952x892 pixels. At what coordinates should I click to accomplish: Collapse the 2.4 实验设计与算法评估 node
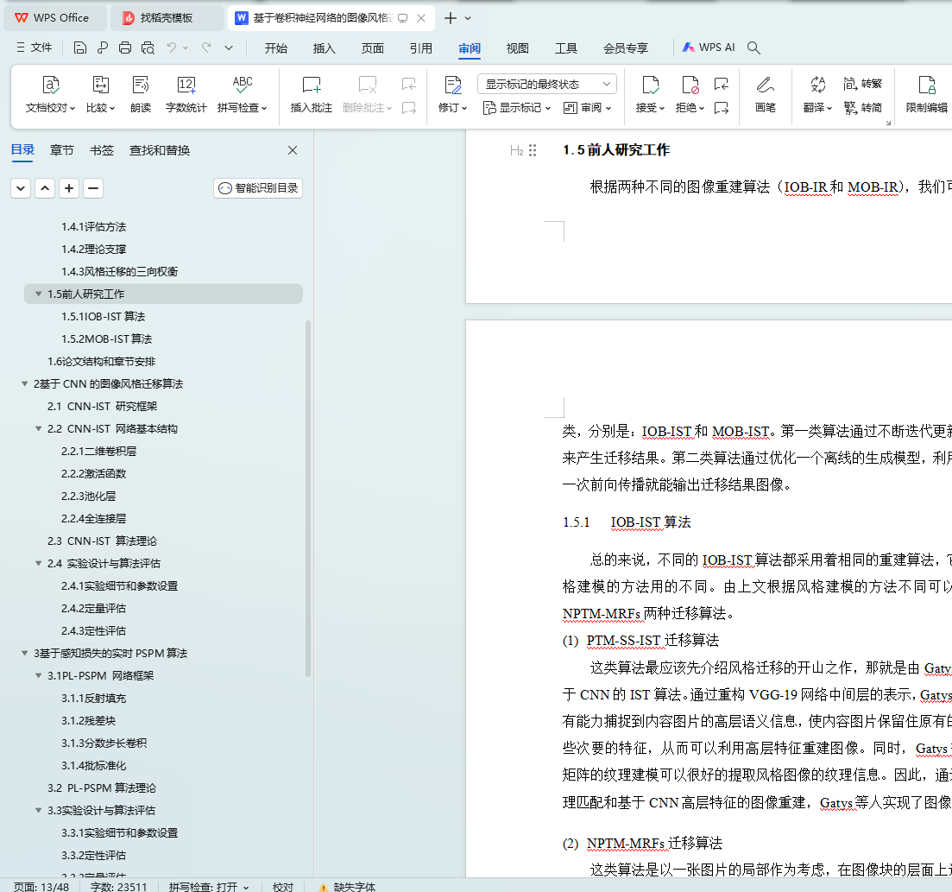click(x=38, y=563)
